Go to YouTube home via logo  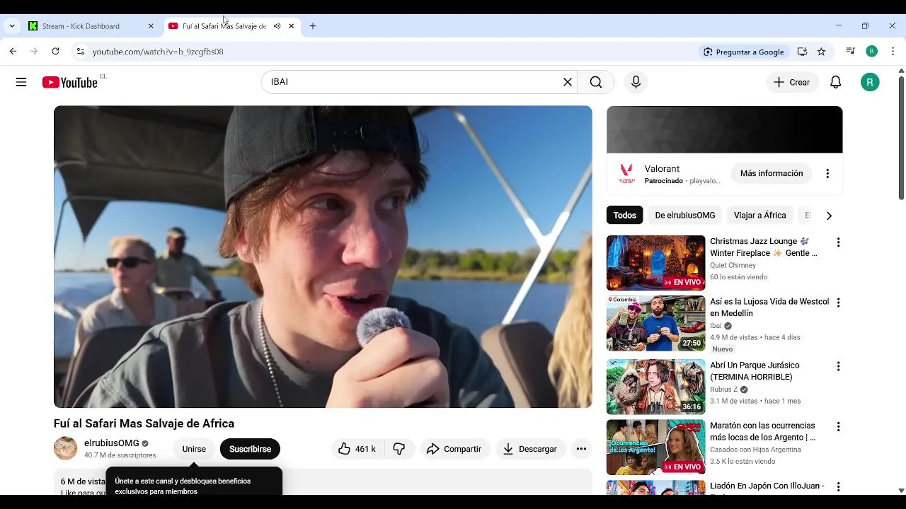(69, 83)
